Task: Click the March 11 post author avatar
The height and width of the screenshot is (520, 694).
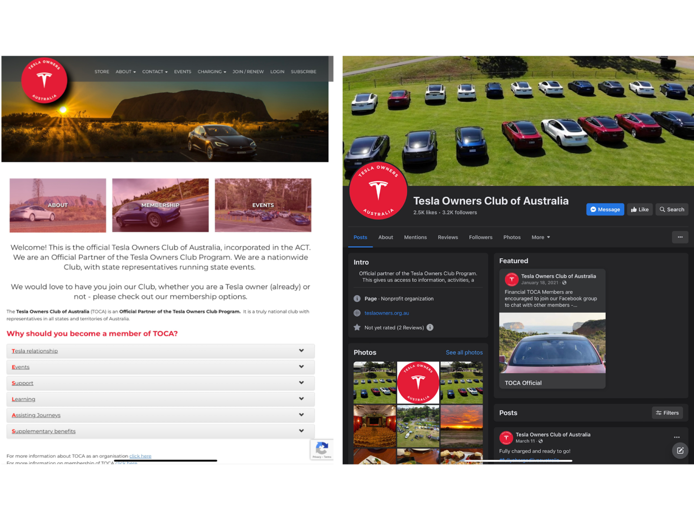Action: click(x=506, y=438)
